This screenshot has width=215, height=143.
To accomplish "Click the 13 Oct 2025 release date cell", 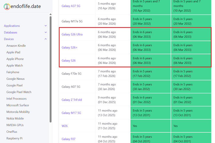I will [x=113, y=113].
